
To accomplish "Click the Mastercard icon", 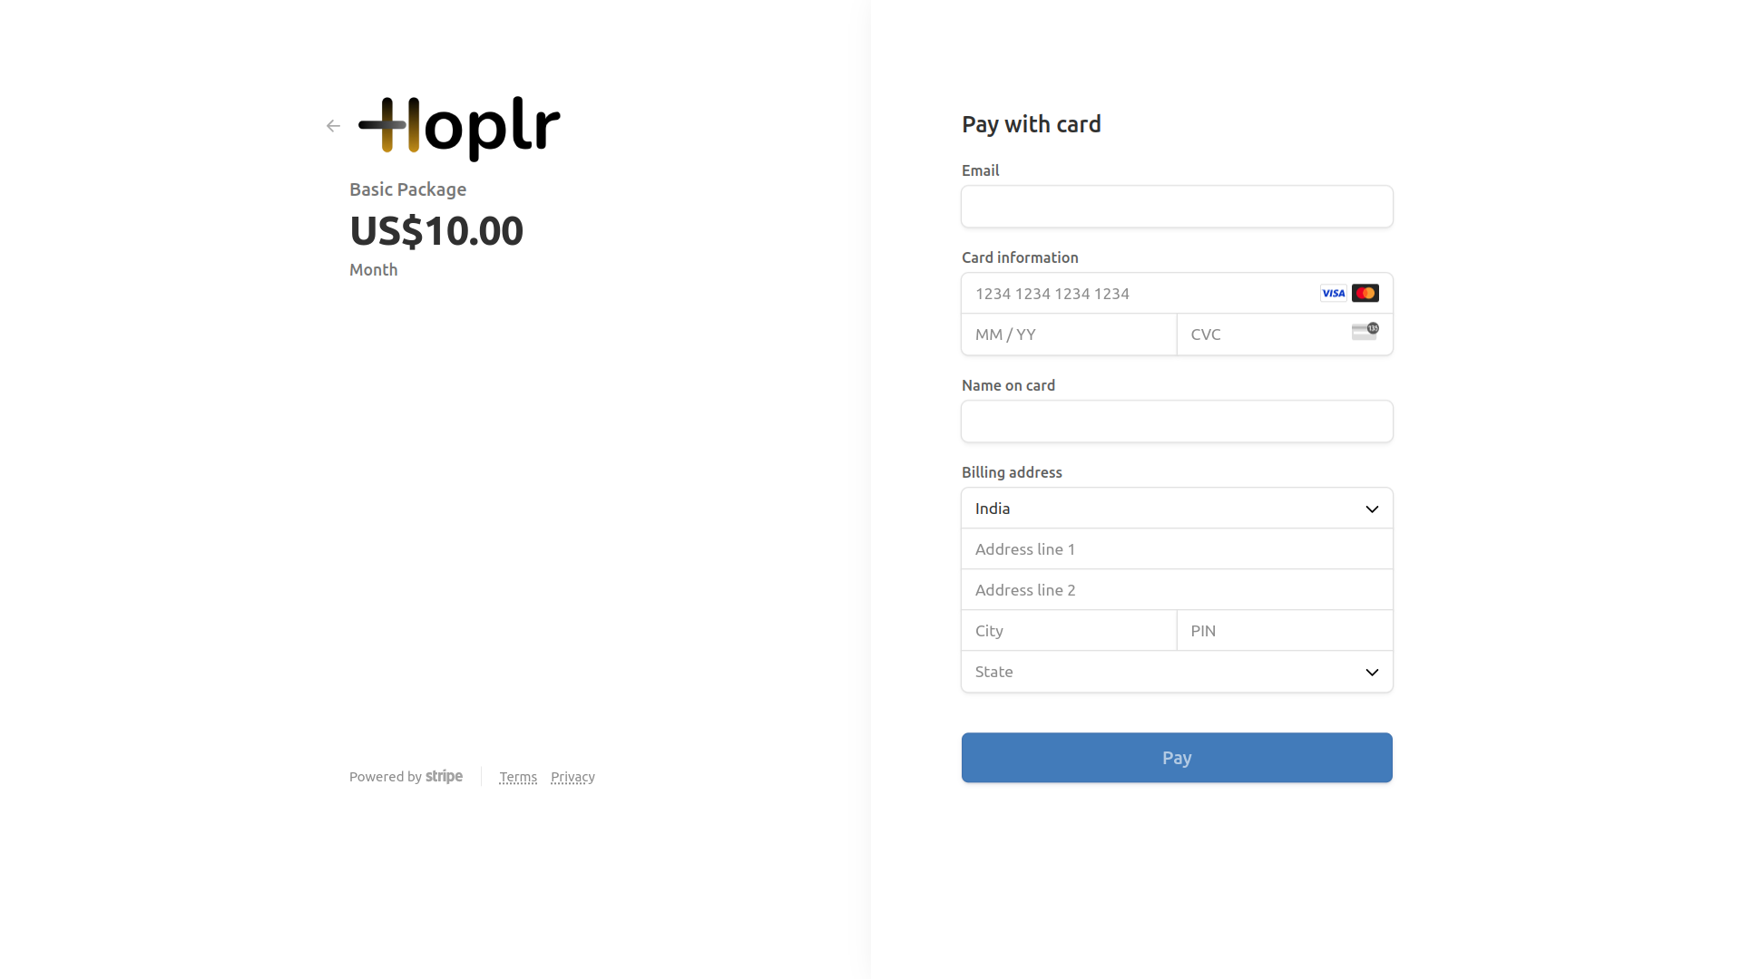I will point(1365,294).
